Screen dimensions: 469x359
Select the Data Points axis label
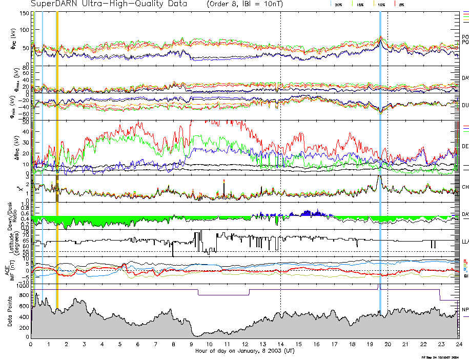coord(10,313)
